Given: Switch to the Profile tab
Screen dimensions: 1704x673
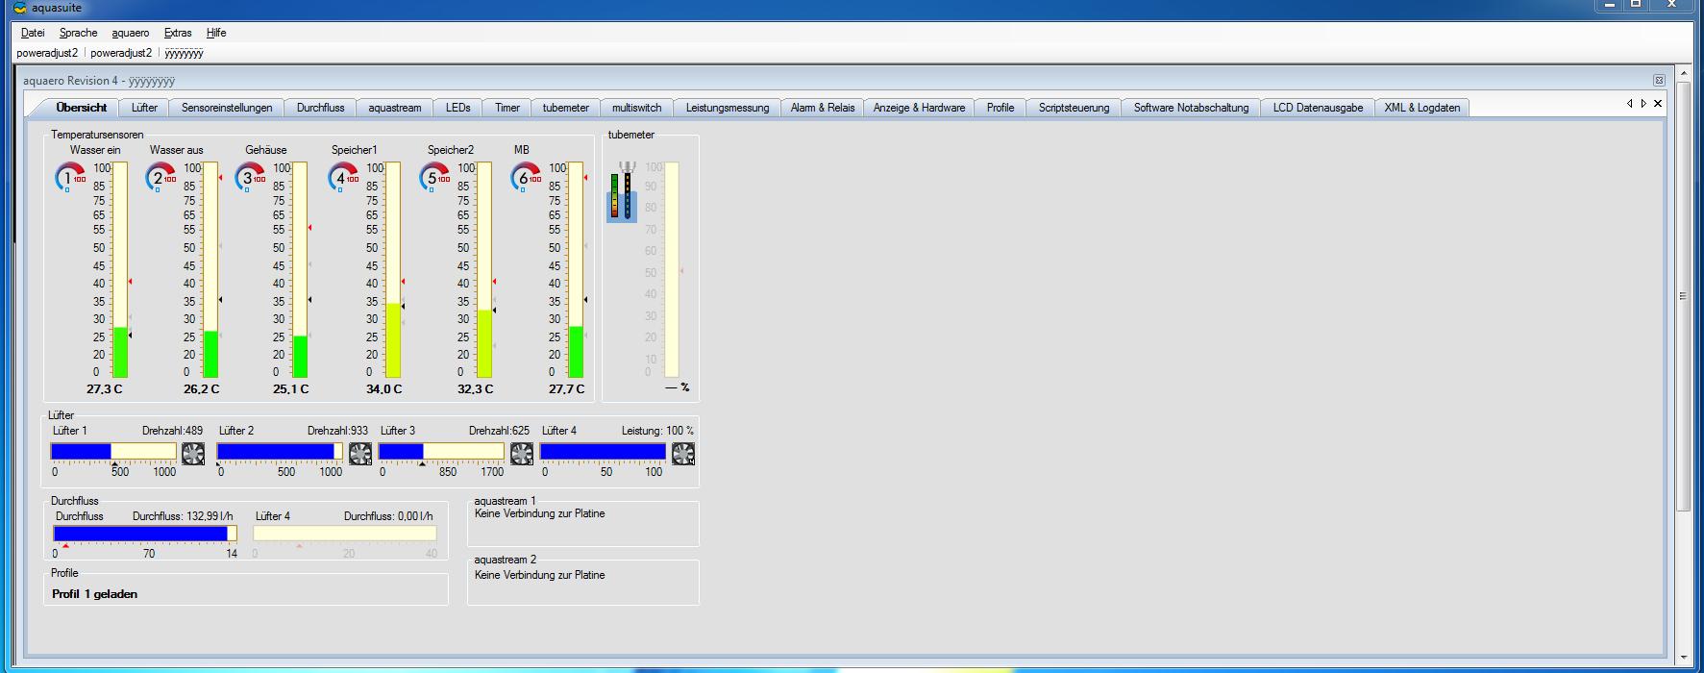Looking at the screenshot, I should pos(1000,108).
